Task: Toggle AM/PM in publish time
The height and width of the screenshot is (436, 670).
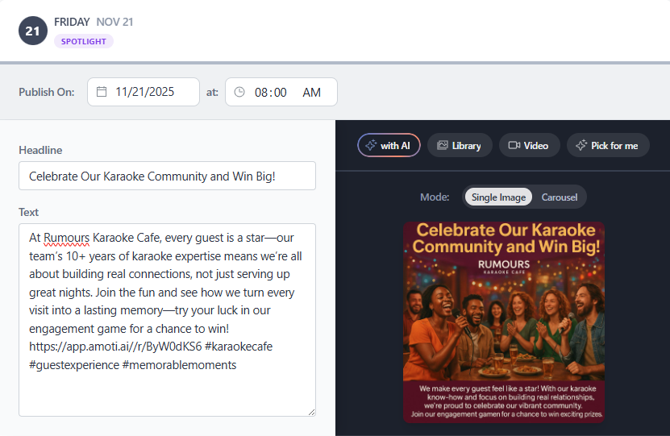Action: click(311, 93)
